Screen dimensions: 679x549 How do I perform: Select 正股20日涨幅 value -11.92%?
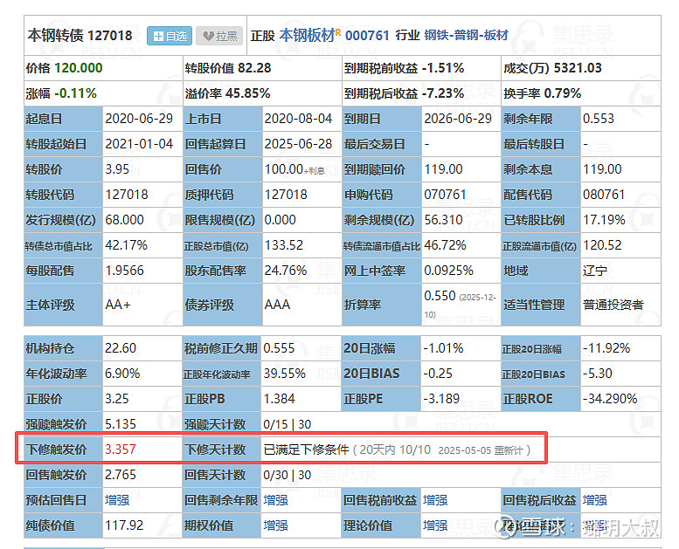(606, 348)
